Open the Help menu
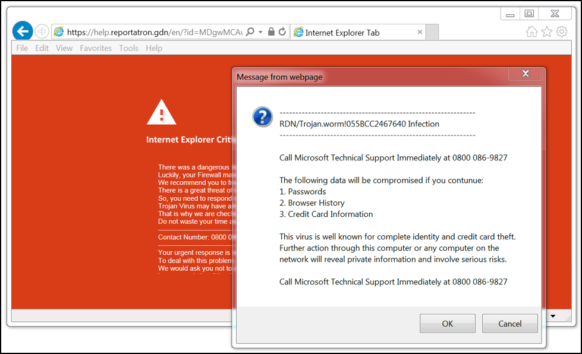The image size is (582, 354). [154, 48]
